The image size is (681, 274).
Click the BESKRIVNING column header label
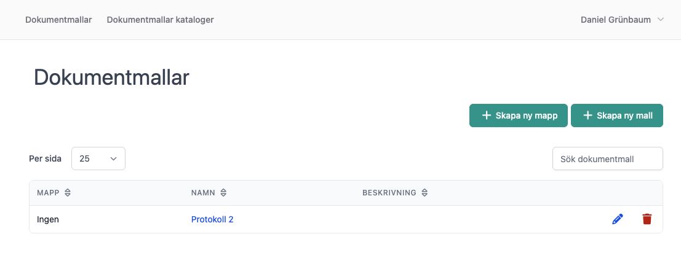tap(389, 193)
